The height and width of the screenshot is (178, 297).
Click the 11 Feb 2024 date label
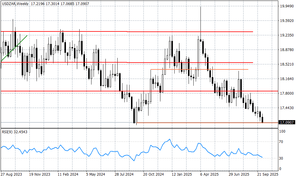[x=68, y=174]
